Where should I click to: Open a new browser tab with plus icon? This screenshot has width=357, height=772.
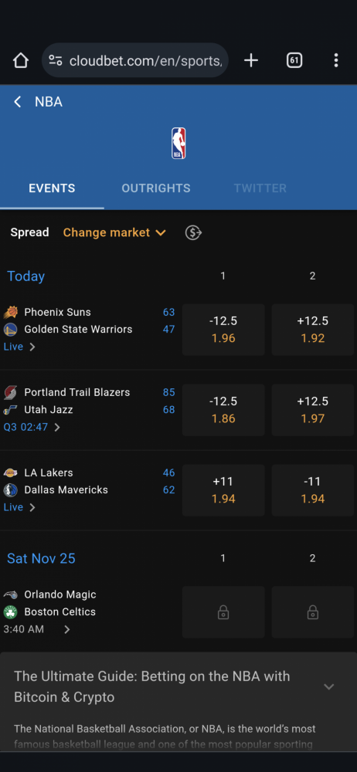tap(251, 60)
